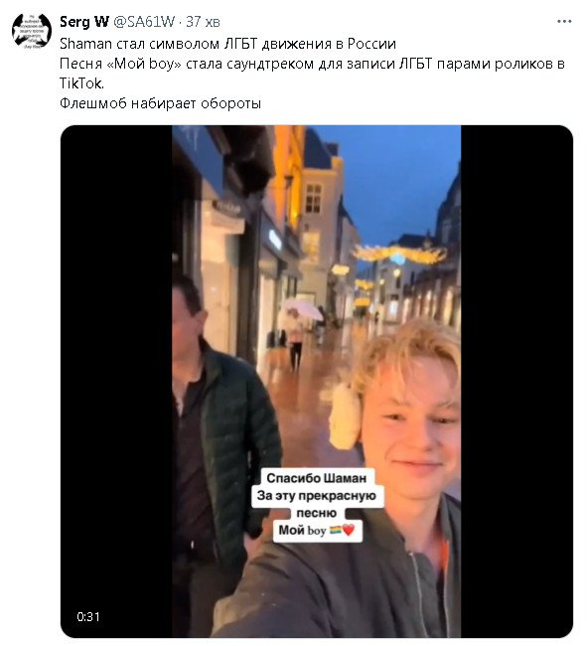Open the @SA61W handle link
The height and width of the screenshot is (646, 587).
[x=144, y=22]
